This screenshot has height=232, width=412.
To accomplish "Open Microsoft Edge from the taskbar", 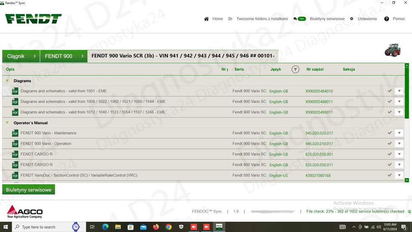I will point(105,227).
